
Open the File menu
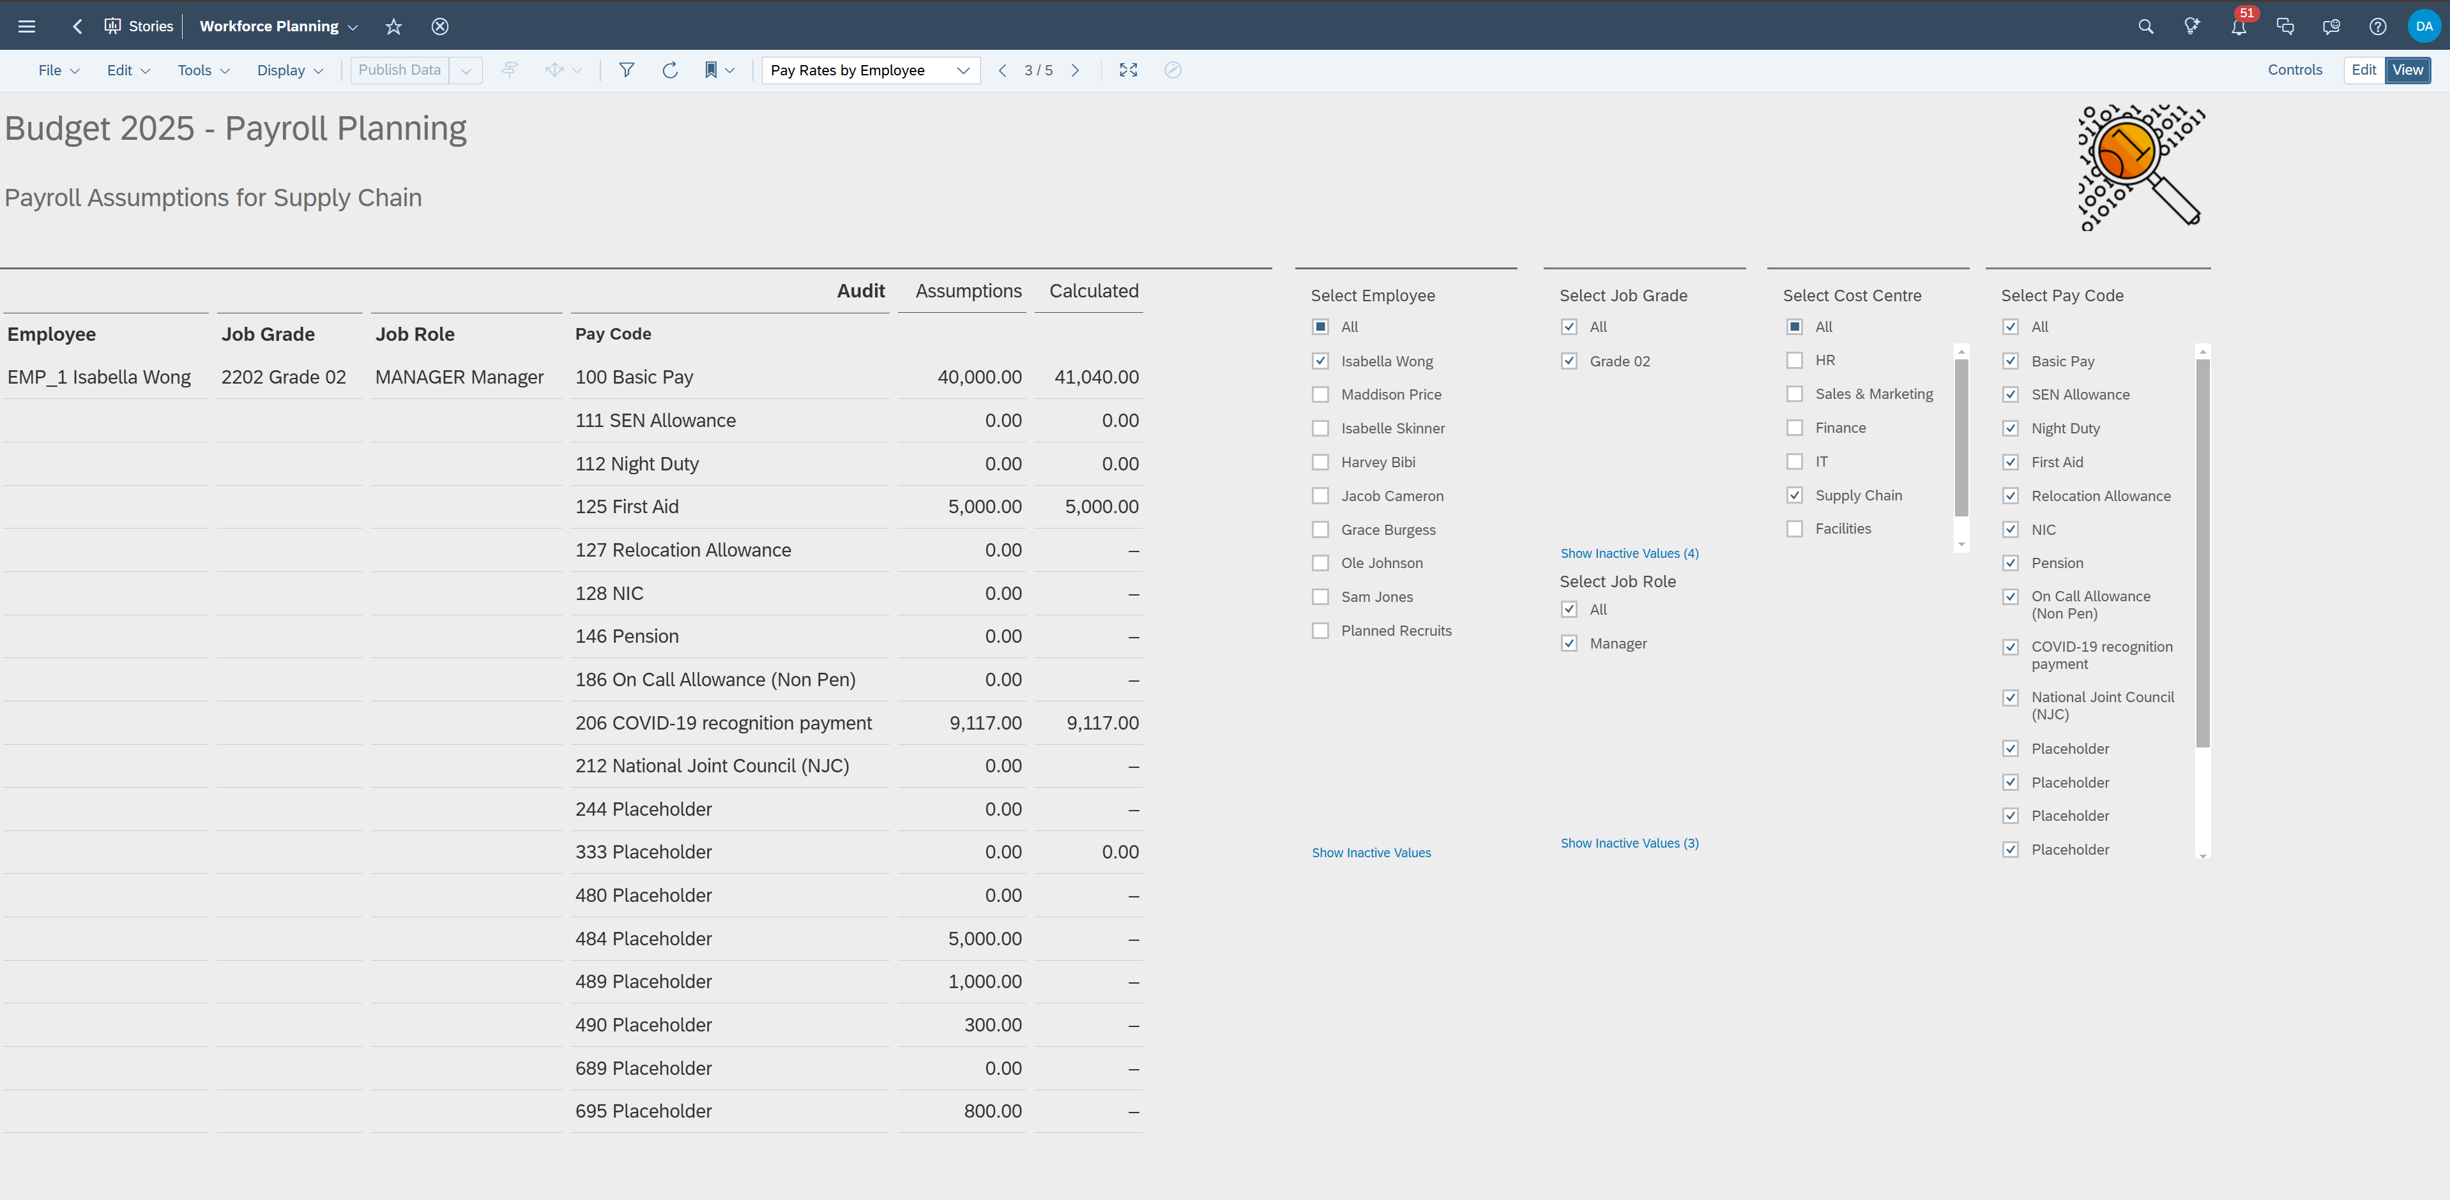pos(59,70)
